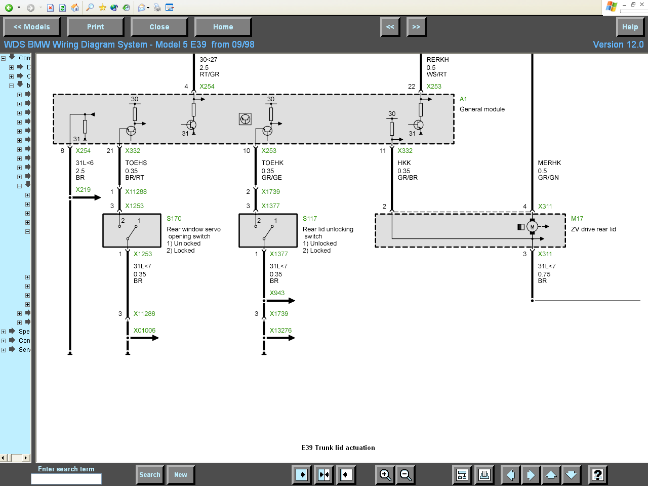Click the Mail envelope icon
The width and height of the screenshot is (648, 486).
(x=141, y=8)
